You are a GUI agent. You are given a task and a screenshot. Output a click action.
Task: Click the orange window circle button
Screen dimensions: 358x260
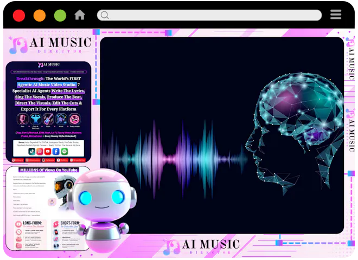pyautogui.click(x=40, y=16)
